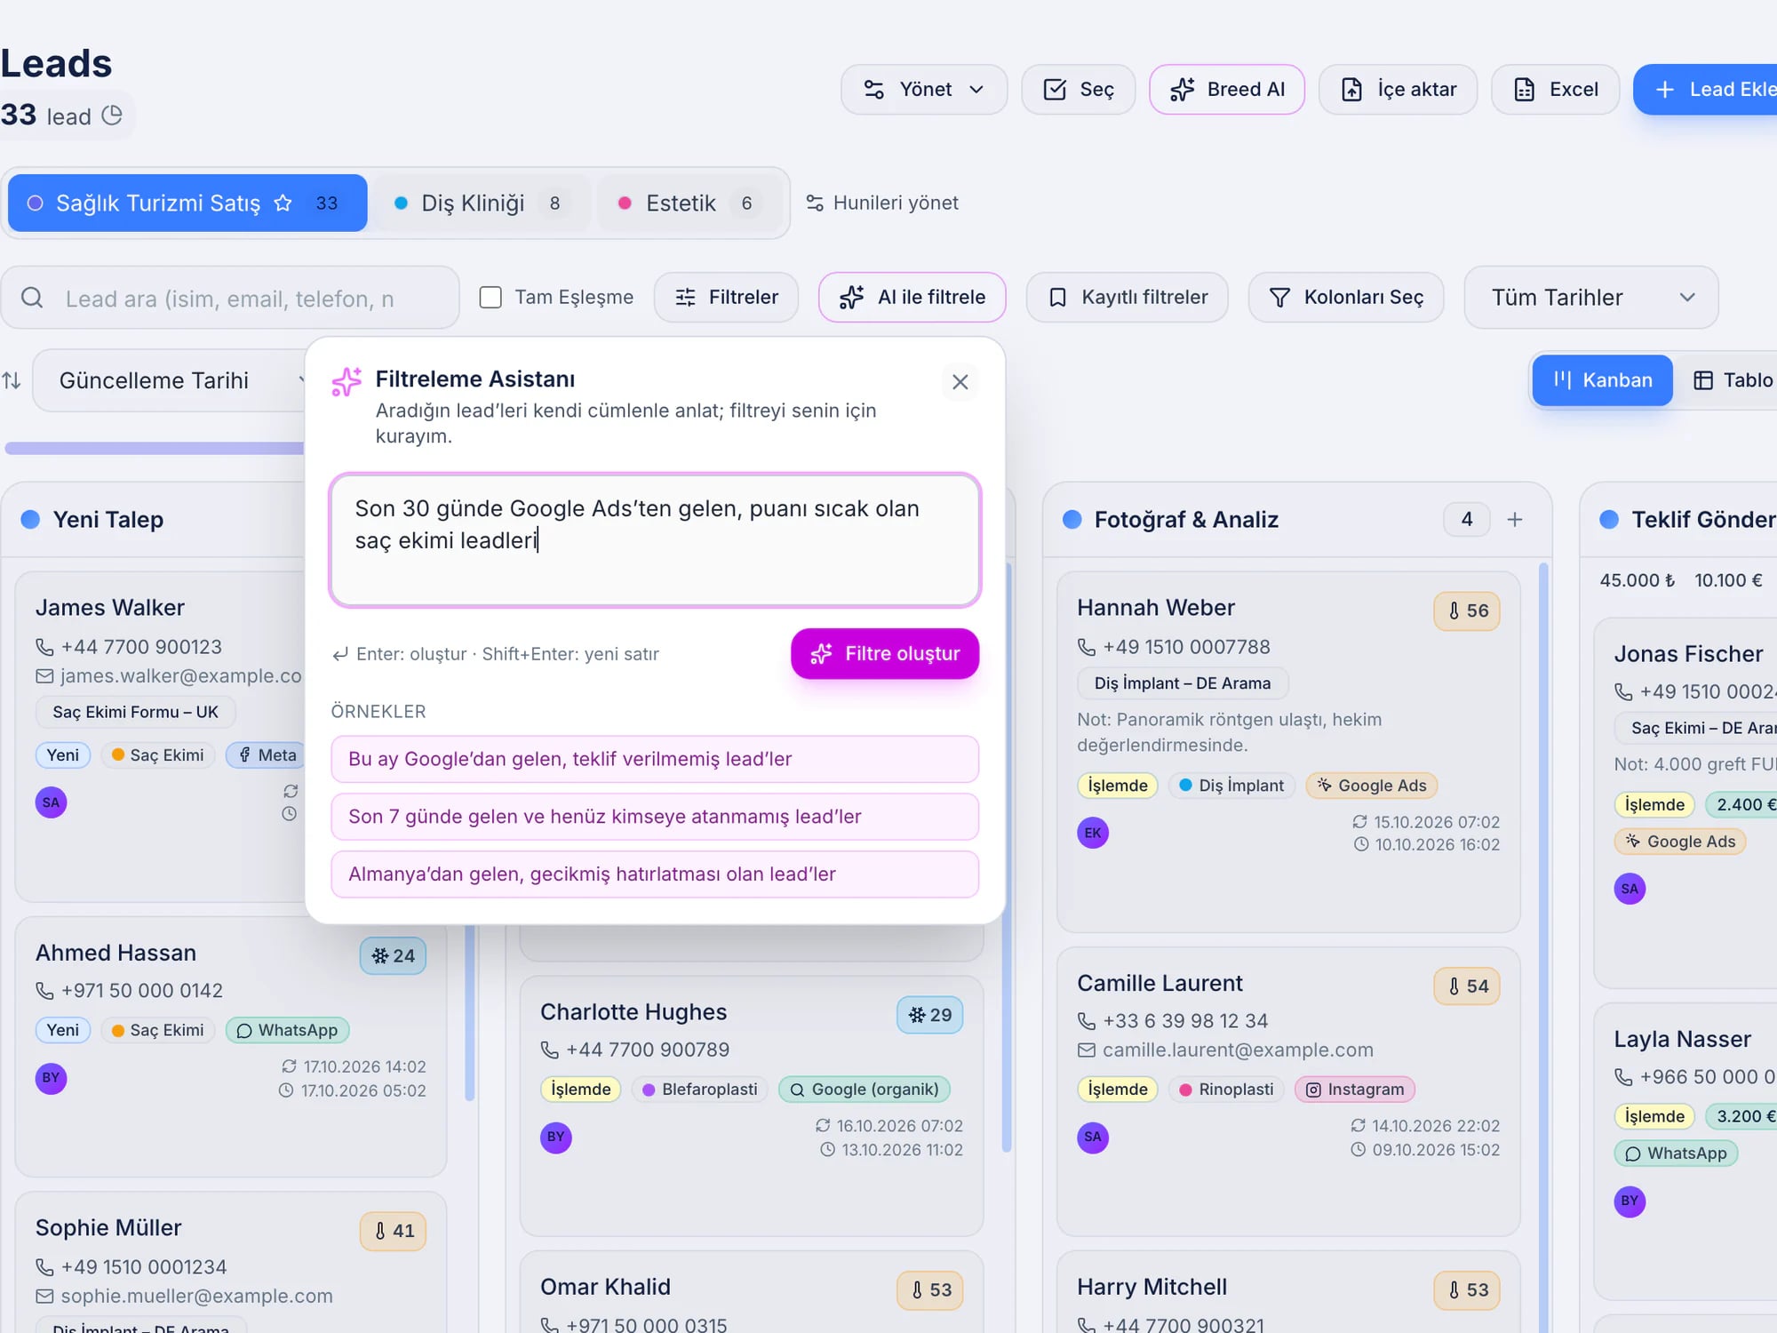Image resolution: width=1777 pixels, height=1333 pixels.
Task: Click Ahmed Hassan's cold score badge 24
Action: click(394, 957)
